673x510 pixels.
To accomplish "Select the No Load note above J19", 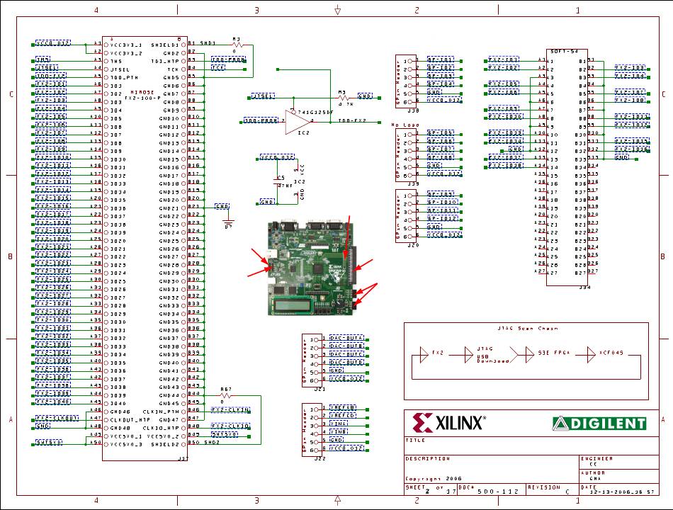I will [x=405, y=125].
